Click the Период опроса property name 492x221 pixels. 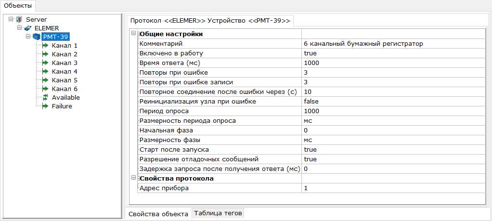click(164, 111)
